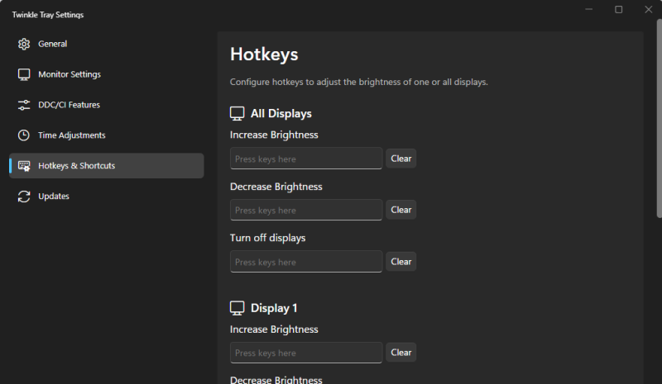
Task: Close the Twinkle Tray Settings window
Action: (x=649, y=9)
